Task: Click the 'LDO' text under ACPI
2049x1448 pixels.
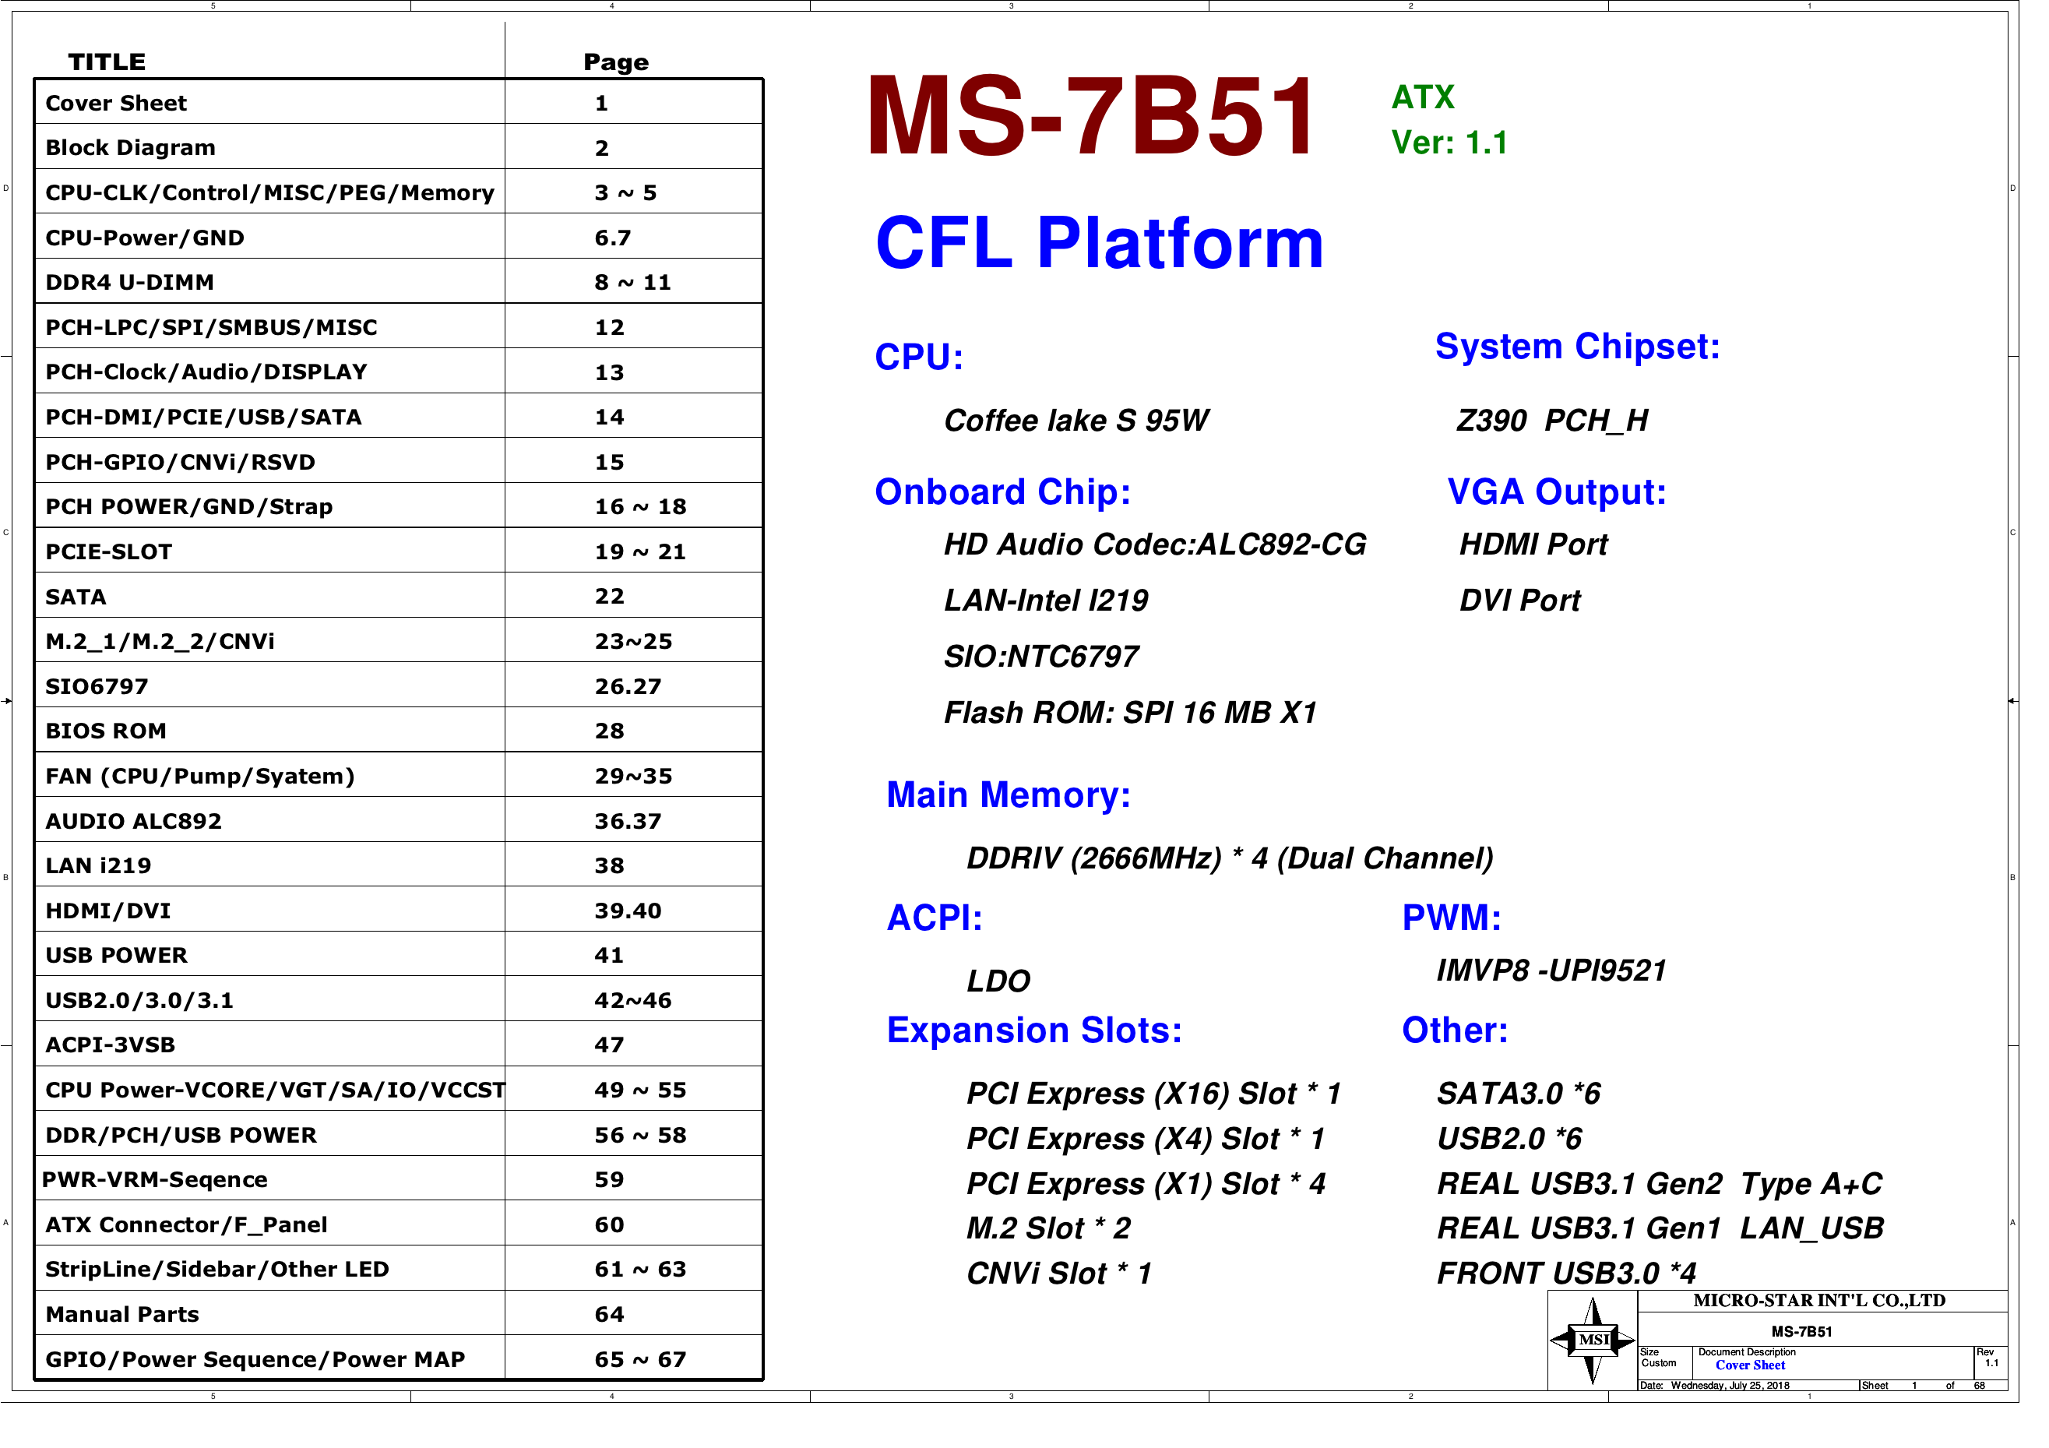Action: click(x=998, y=982)
